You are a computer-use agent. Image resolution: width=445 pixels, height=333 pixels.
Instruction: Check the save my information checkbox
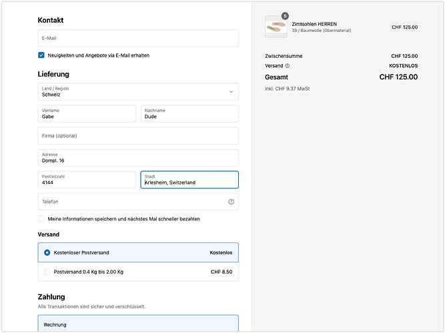41,218
